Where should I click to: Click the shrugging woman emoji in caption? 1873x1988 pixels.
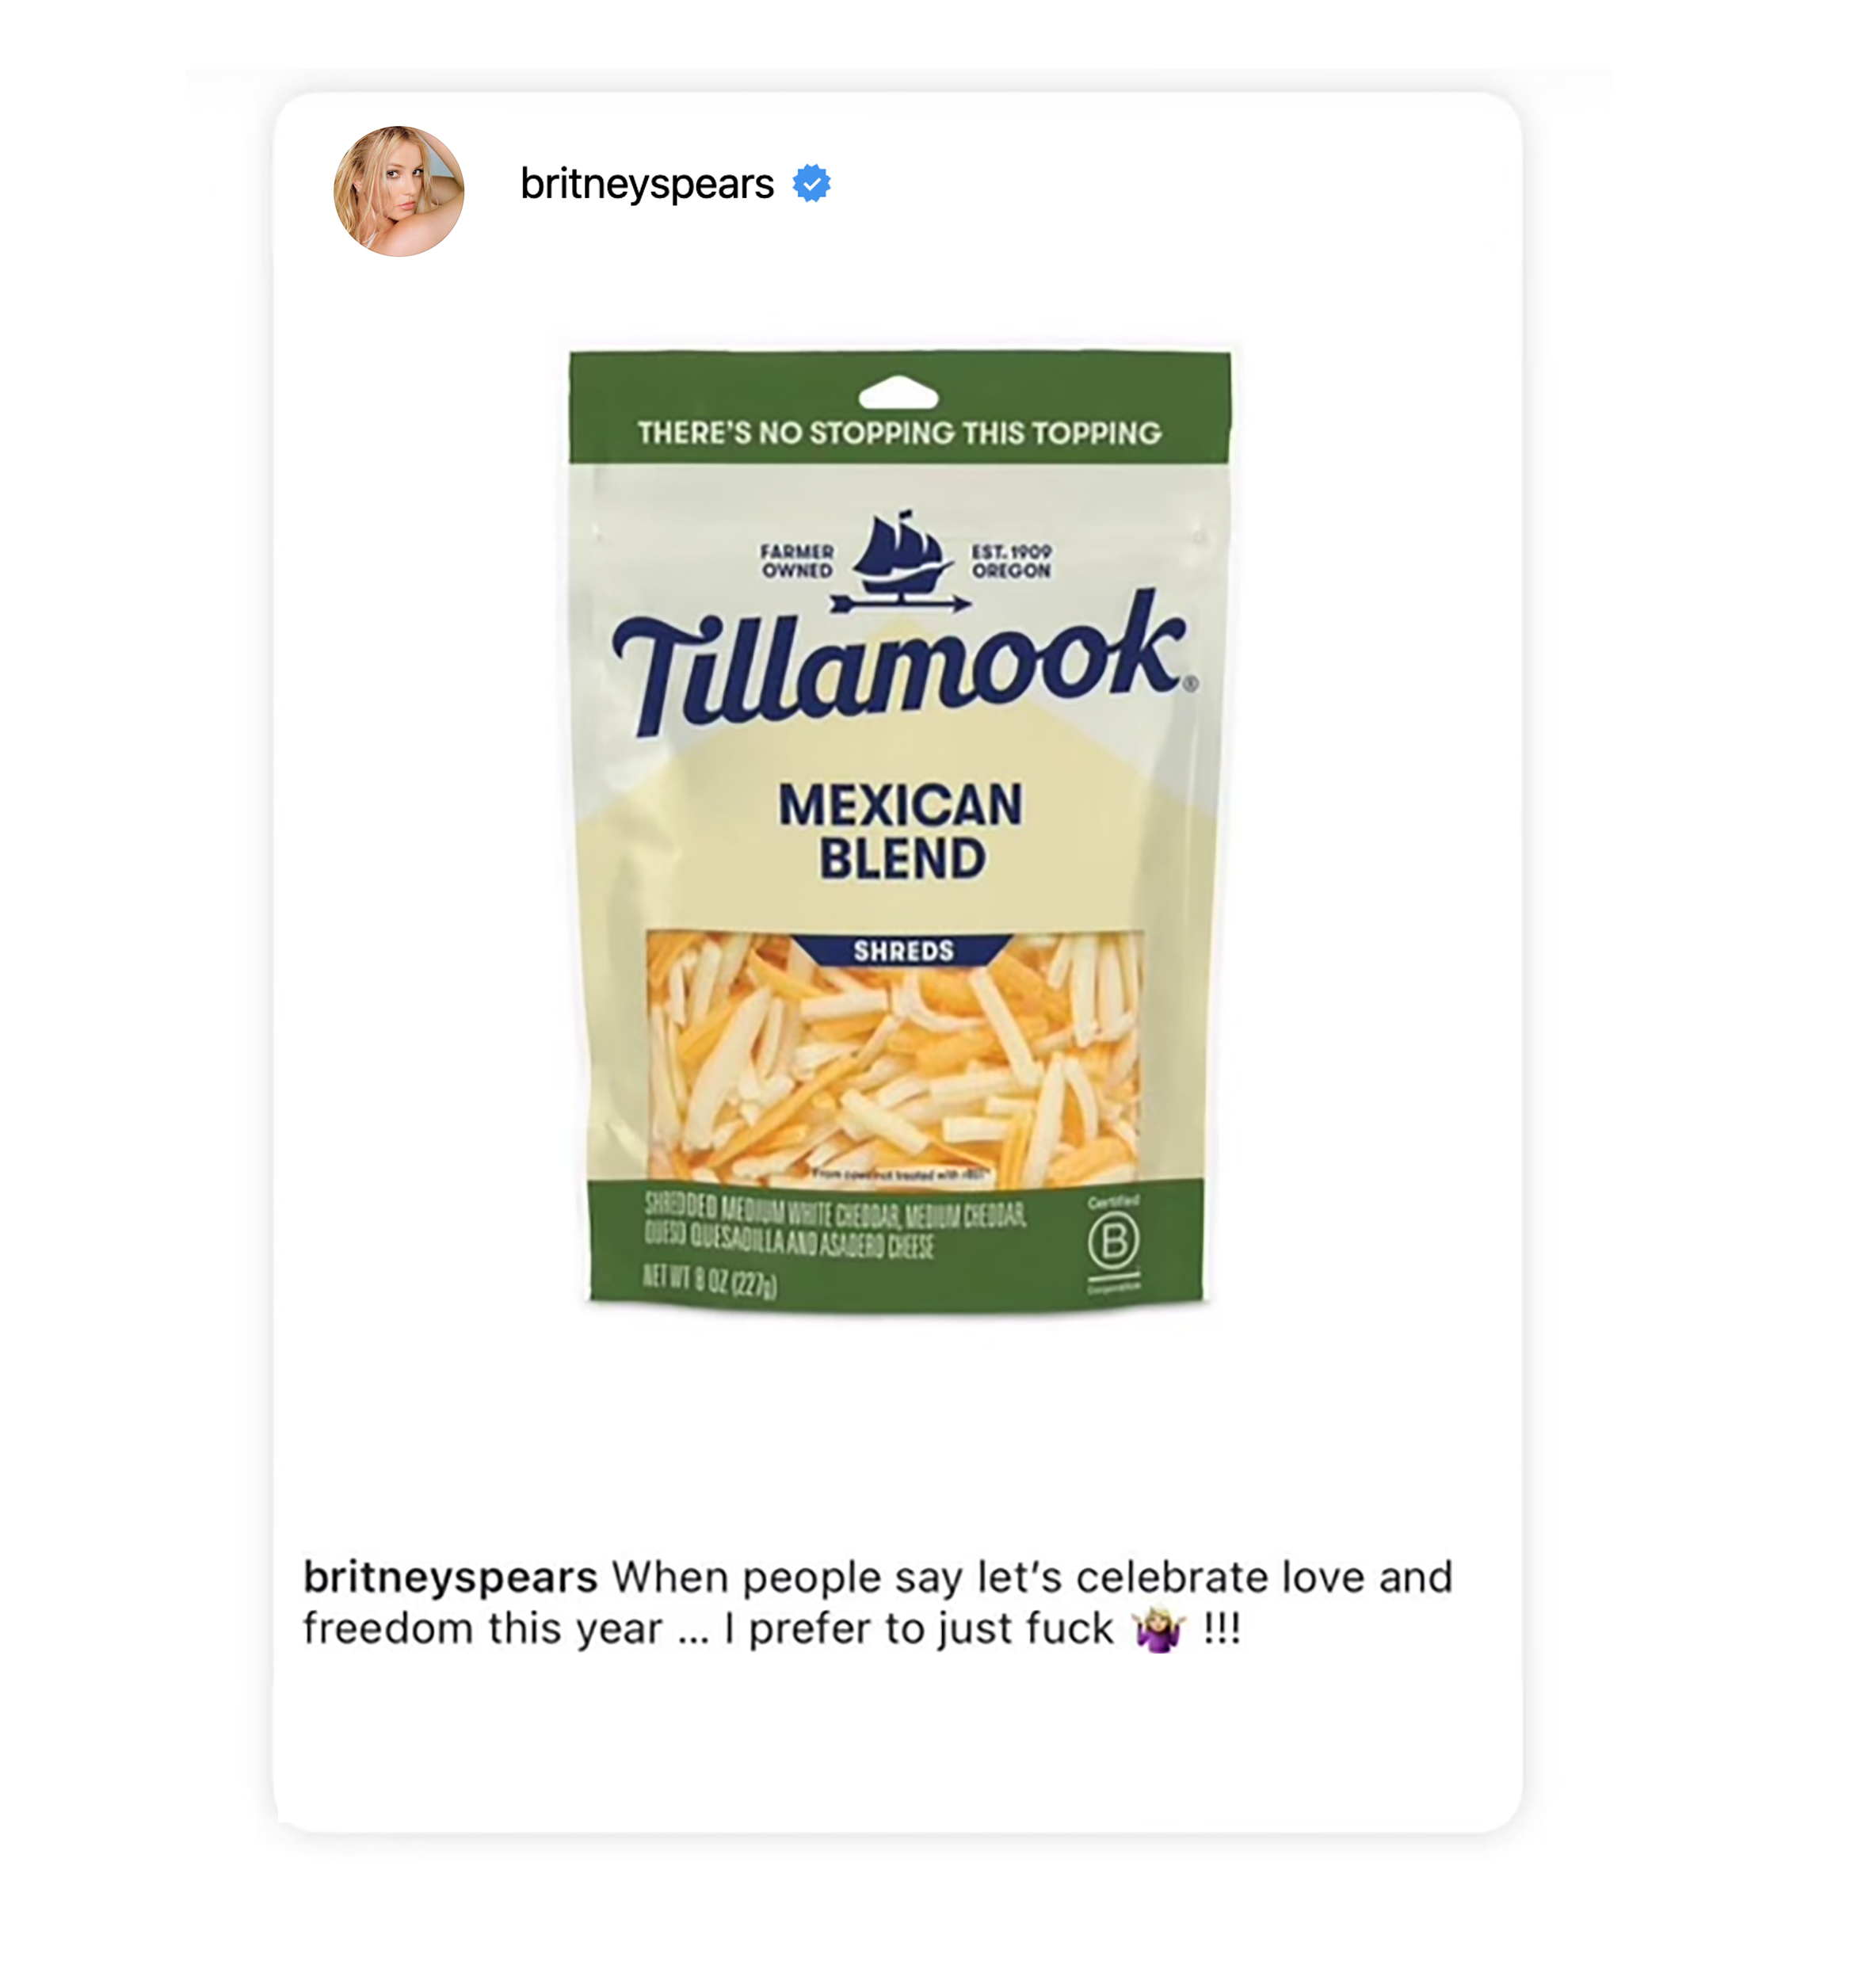[1158, 1630]
